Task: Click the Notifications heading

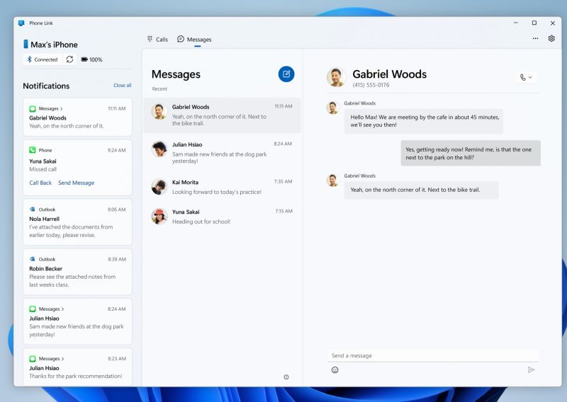Action: [x=46, y=86]
